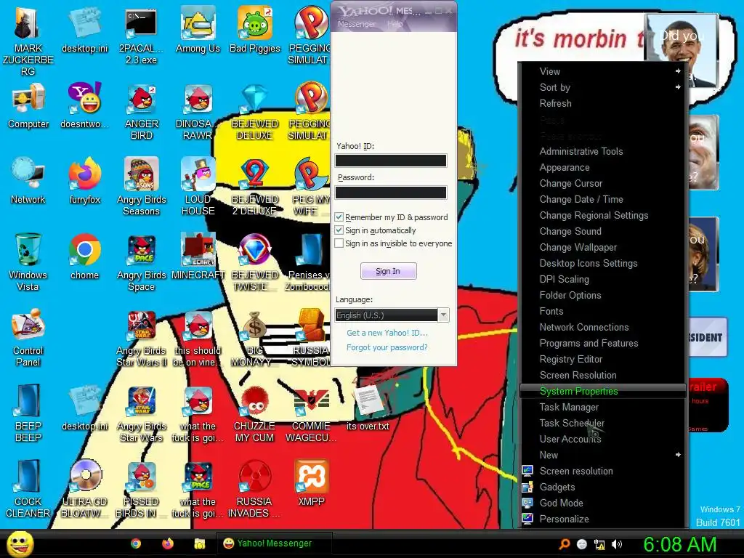The image size is (744, 558).
Task: Open the doesntwo... Yahoo smiley desktop icon
Action: click(84, 105)
